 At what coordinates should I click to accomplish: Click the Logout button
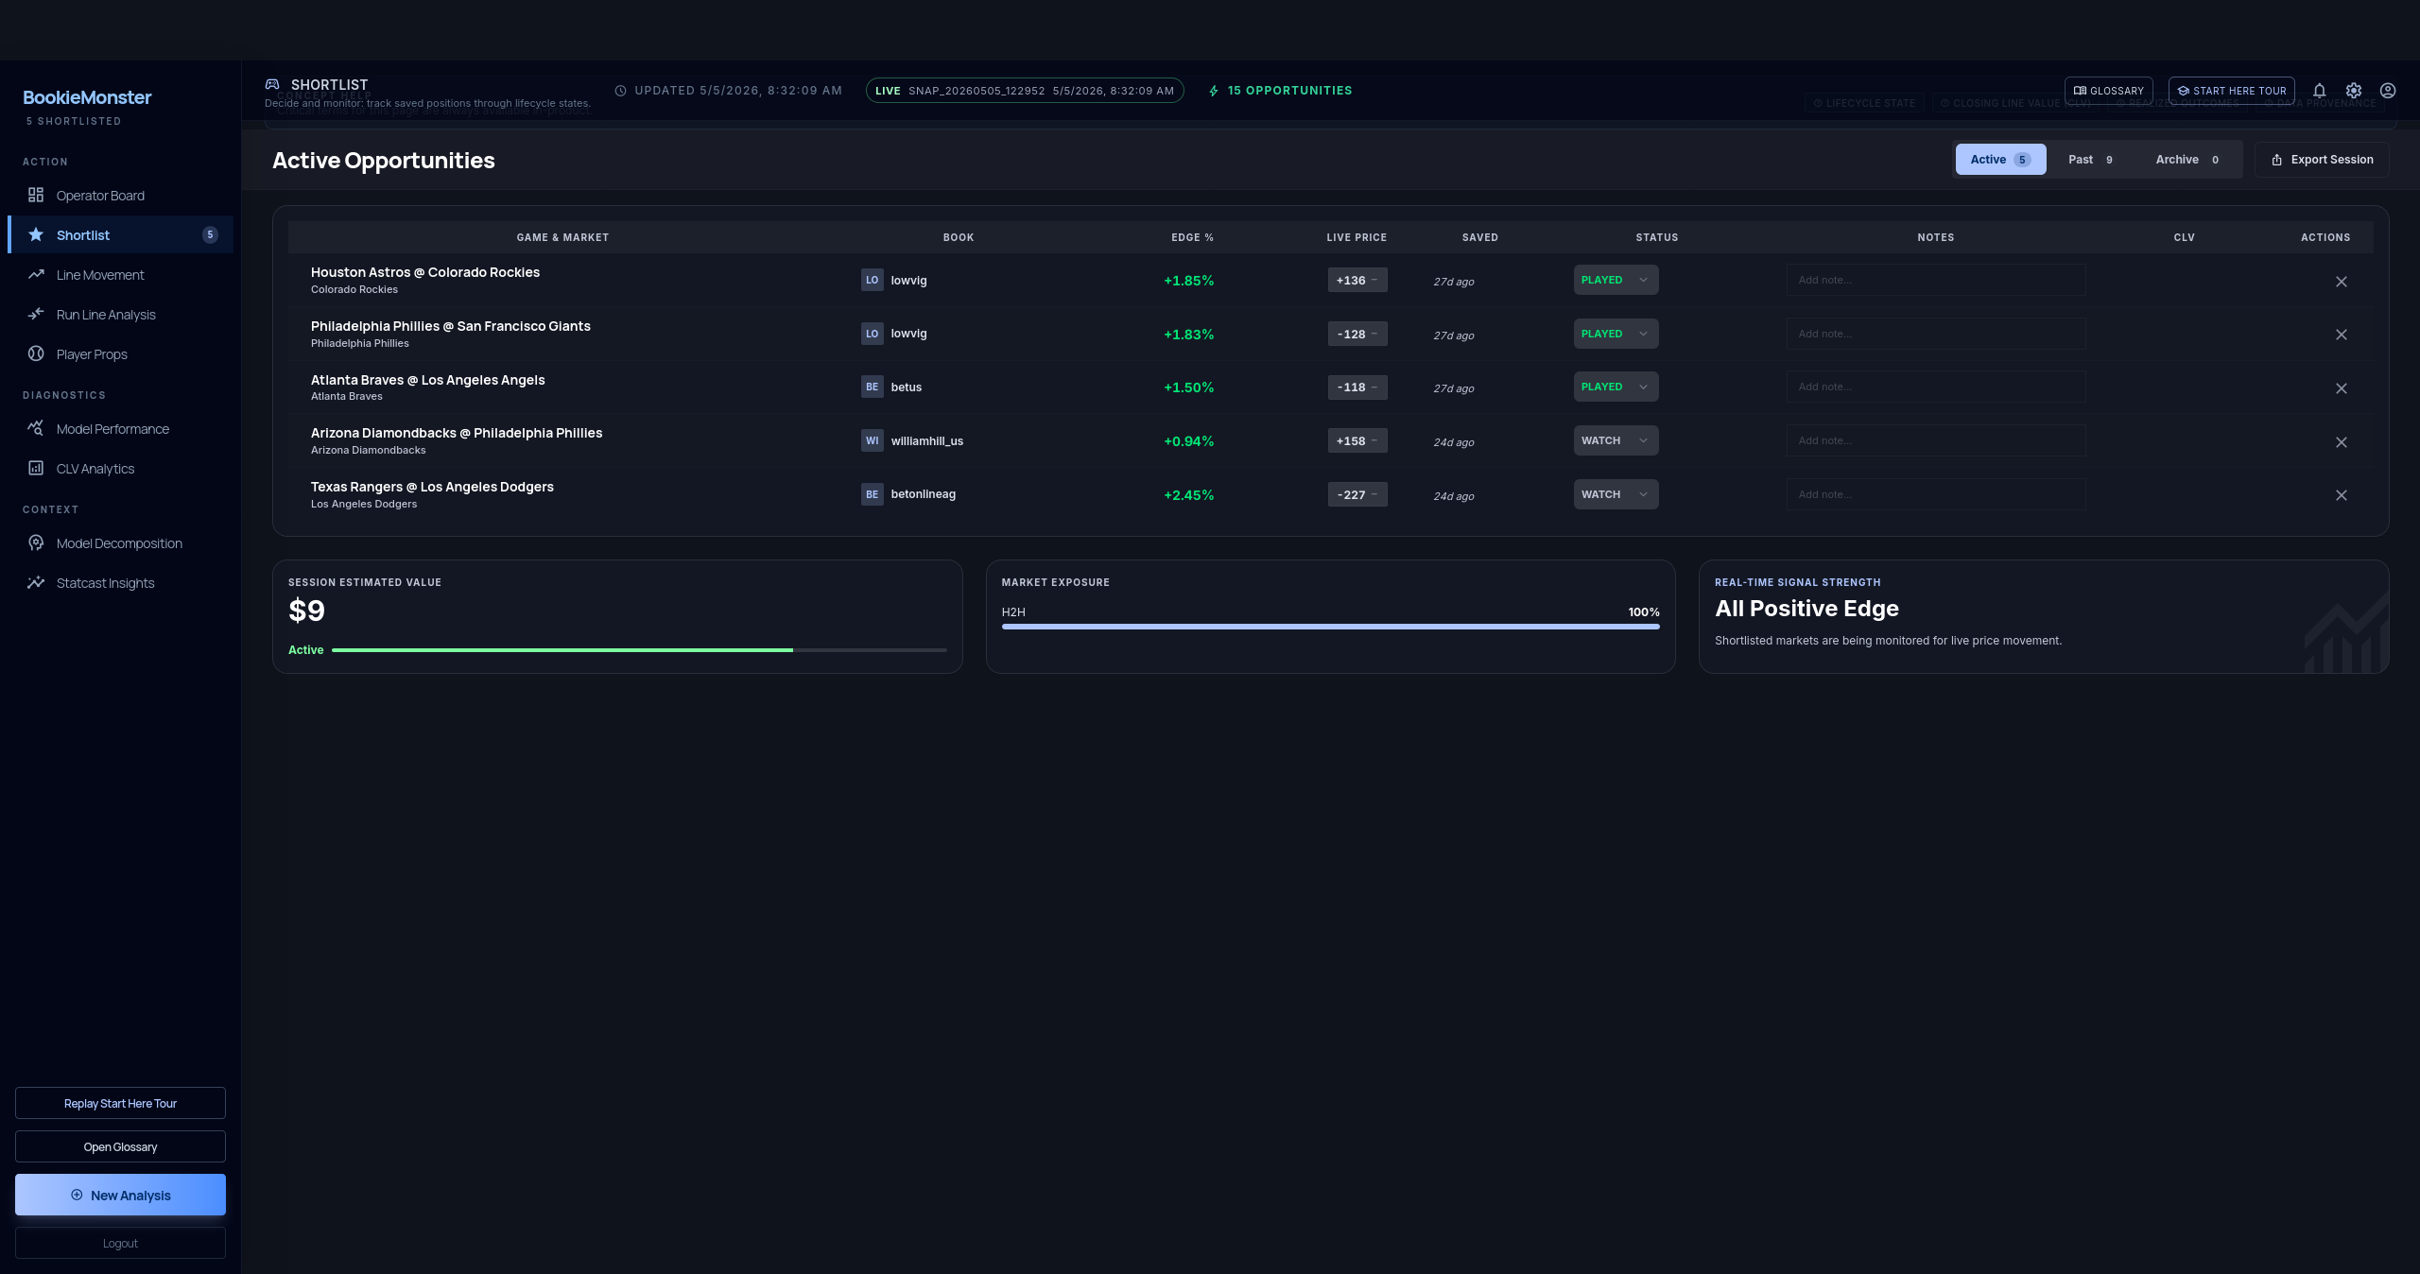point(120,1243)
